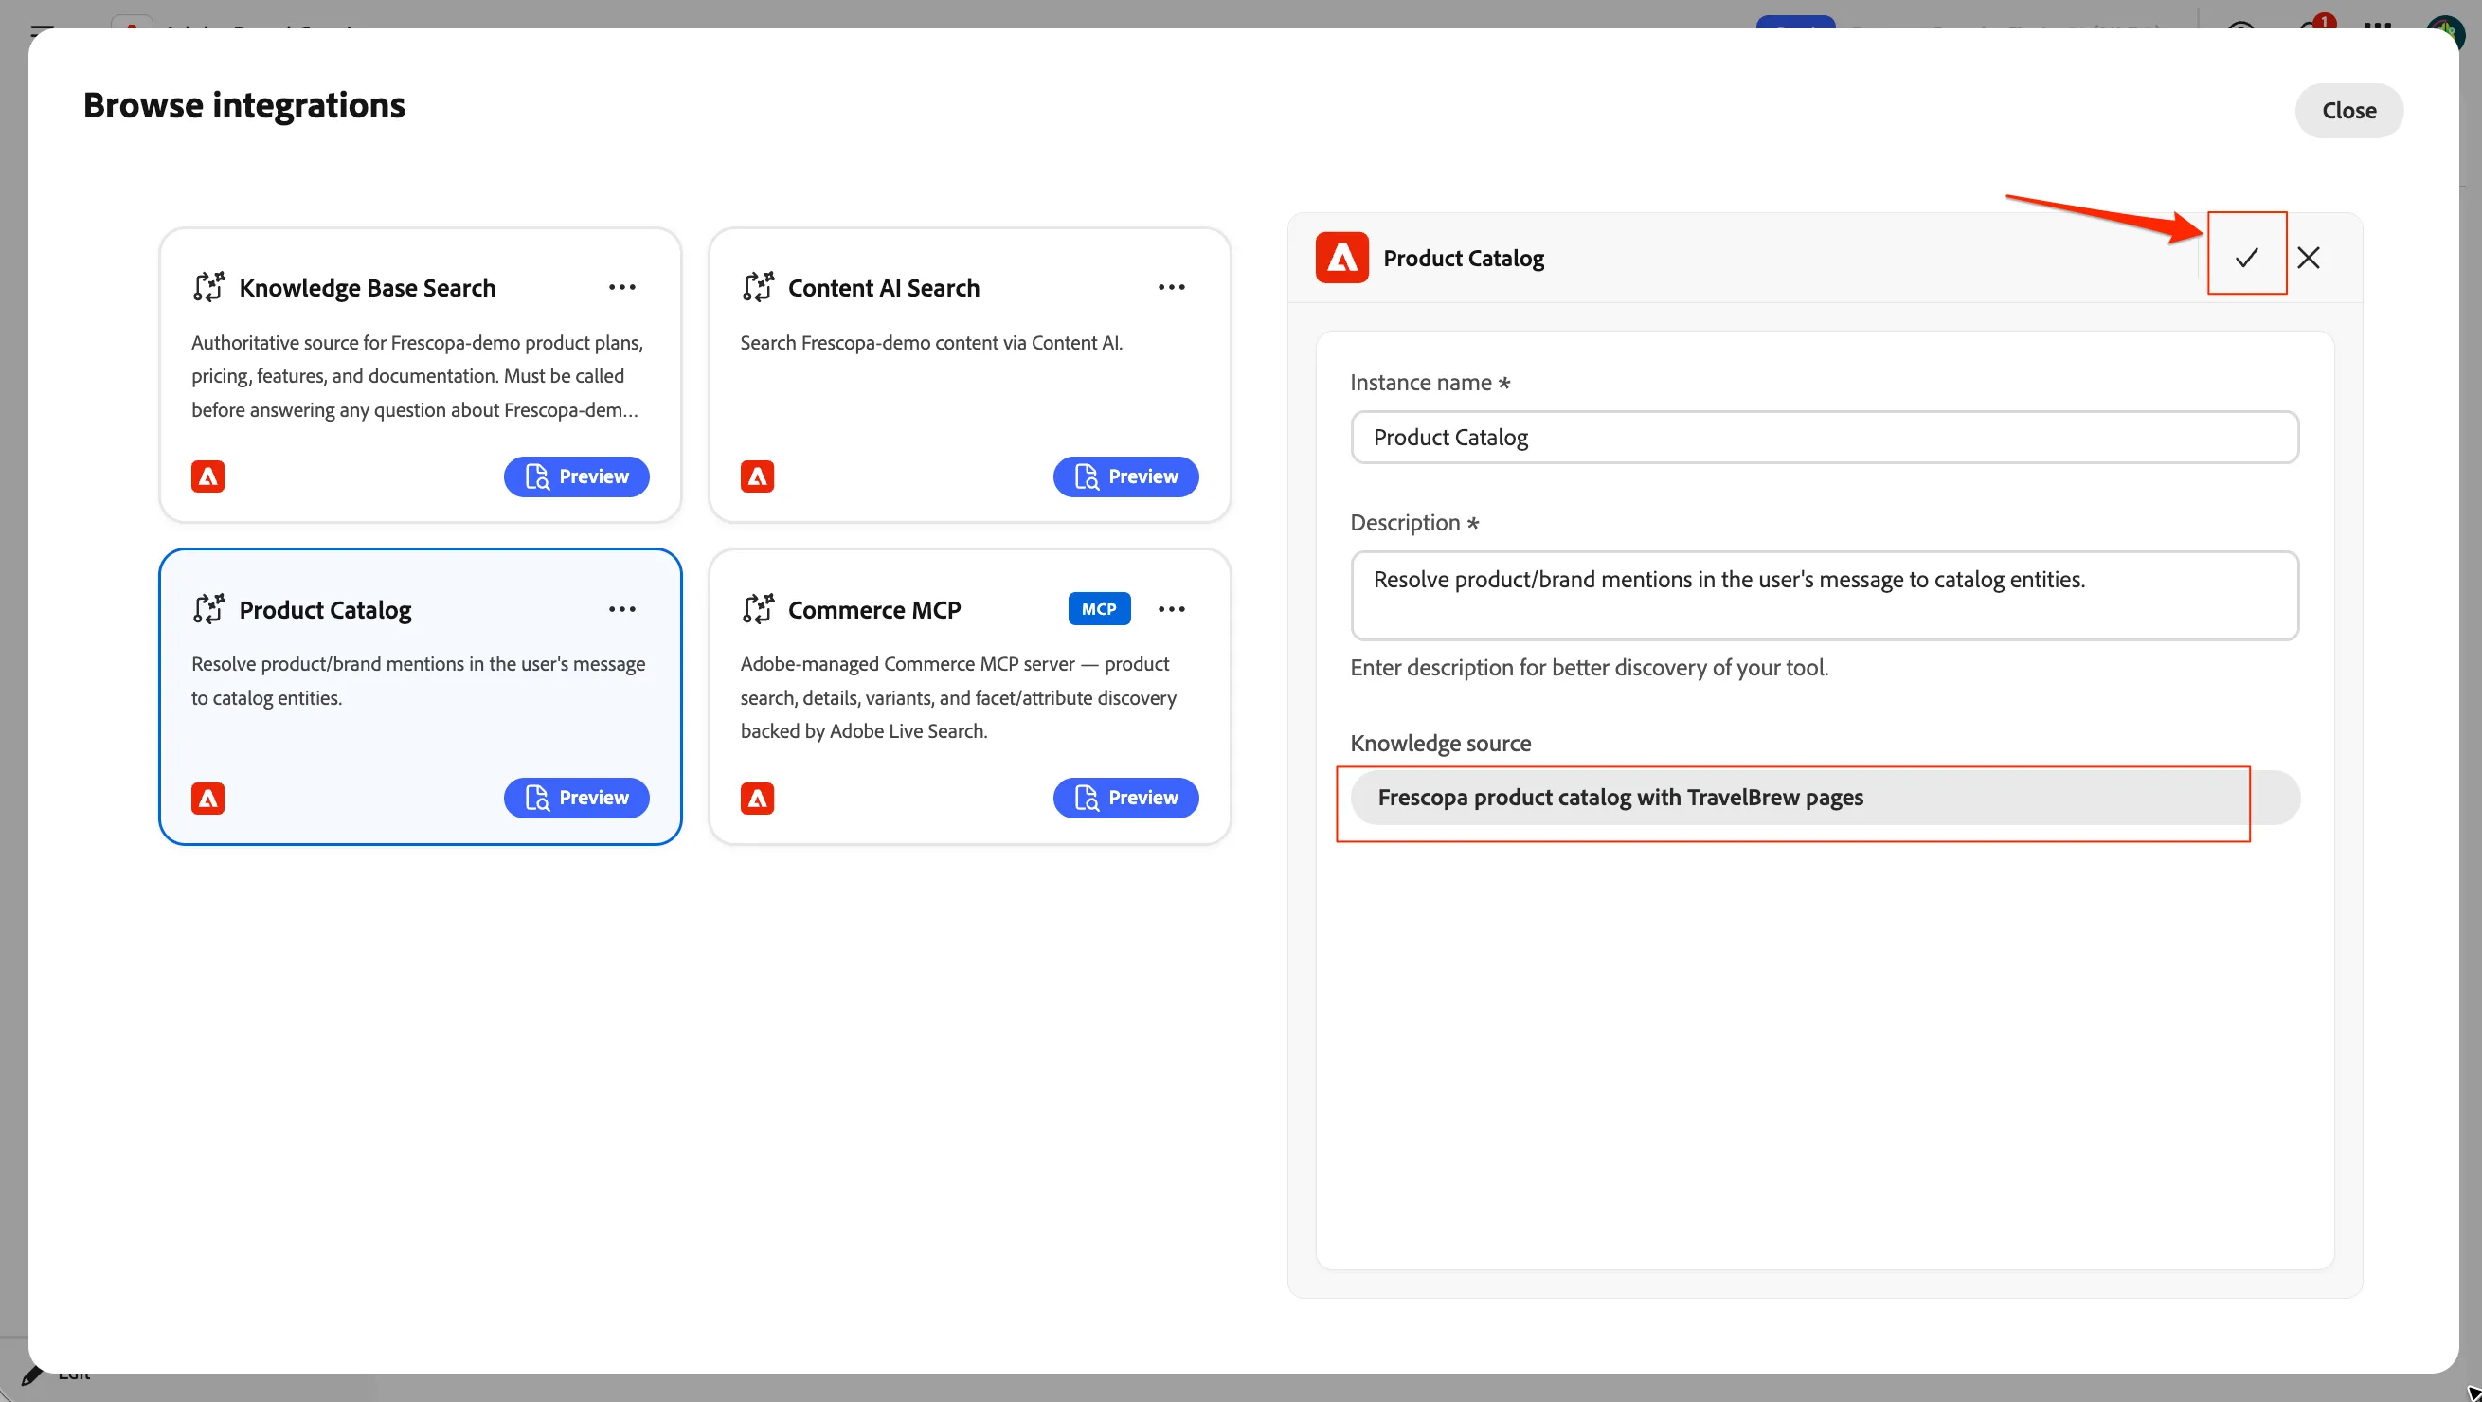The height and width of the screenshot is (1402, 2482).
Task: Open more options for Knowledge Base Search
Action: (622, 287)
